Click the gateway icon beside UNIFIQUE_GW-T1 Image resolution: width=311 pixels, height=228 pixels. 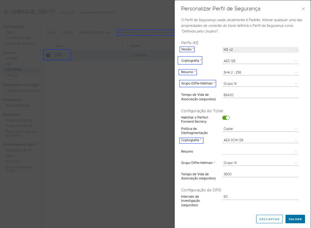pyautogui.click(x=6, y=12)
